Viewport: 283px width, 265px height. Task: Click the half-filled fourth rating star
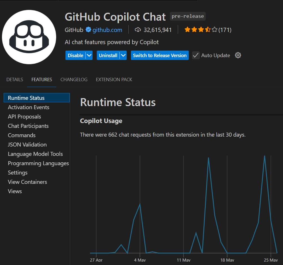(x=208, y=29)
